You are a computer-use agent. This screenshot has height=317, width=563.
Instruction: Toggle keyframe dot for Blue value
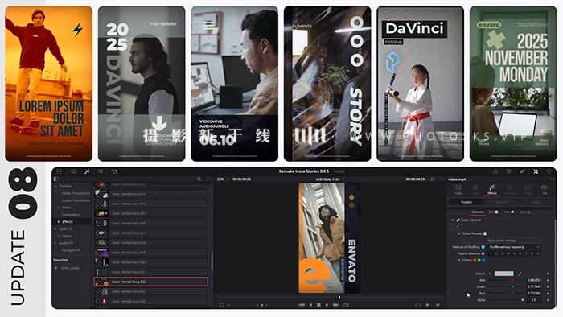coord(548,293)
